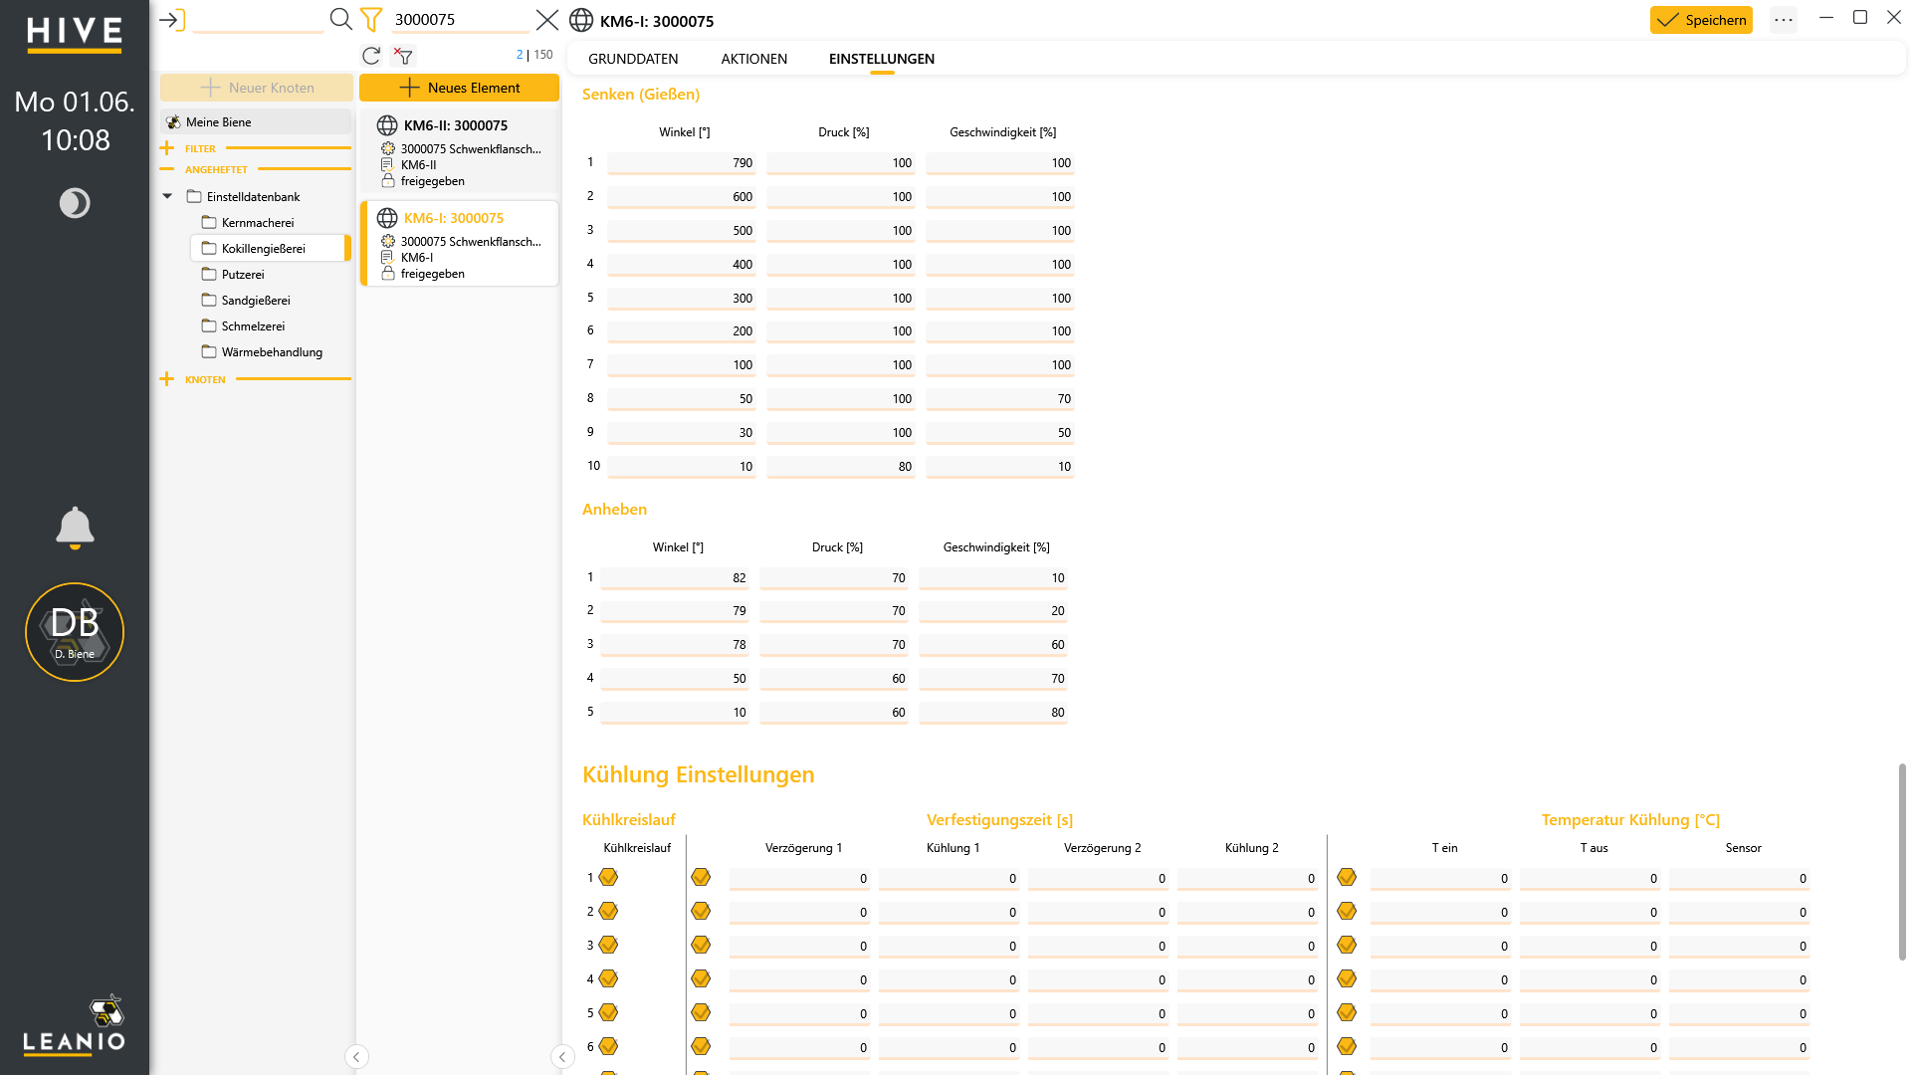The image size is (1911, 1075).
Task: Expand the FILTER section plus
Action: tap(167, 148)
